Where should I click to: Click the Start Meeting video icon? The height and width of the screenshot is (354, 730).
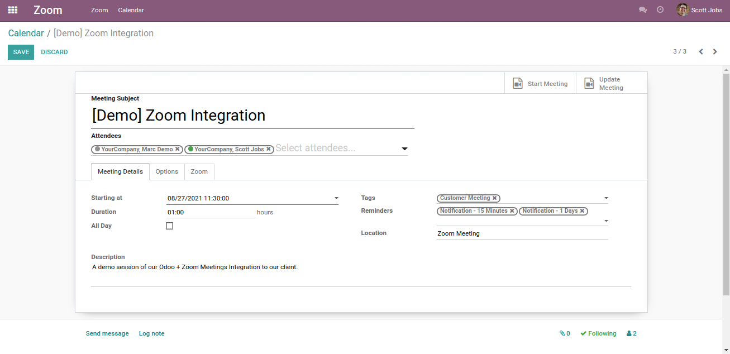[x=518, y=84]
